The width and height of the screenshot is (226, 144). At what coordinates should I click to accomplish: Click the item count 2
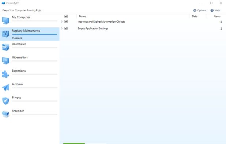221,29
